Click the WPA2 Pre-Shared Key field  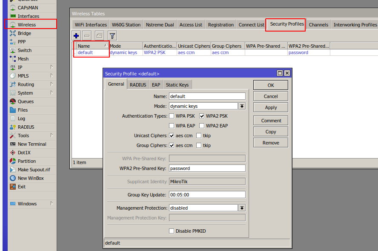207,168
